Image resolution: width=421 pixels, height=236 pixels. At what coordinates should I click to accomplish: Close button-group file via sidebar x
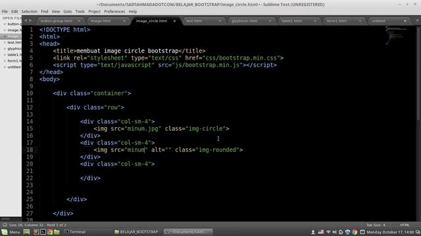tap(5, 24)
